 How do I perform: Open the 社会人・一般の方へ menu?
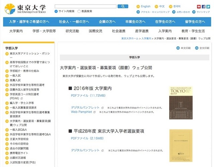click(x=74, y=22)
